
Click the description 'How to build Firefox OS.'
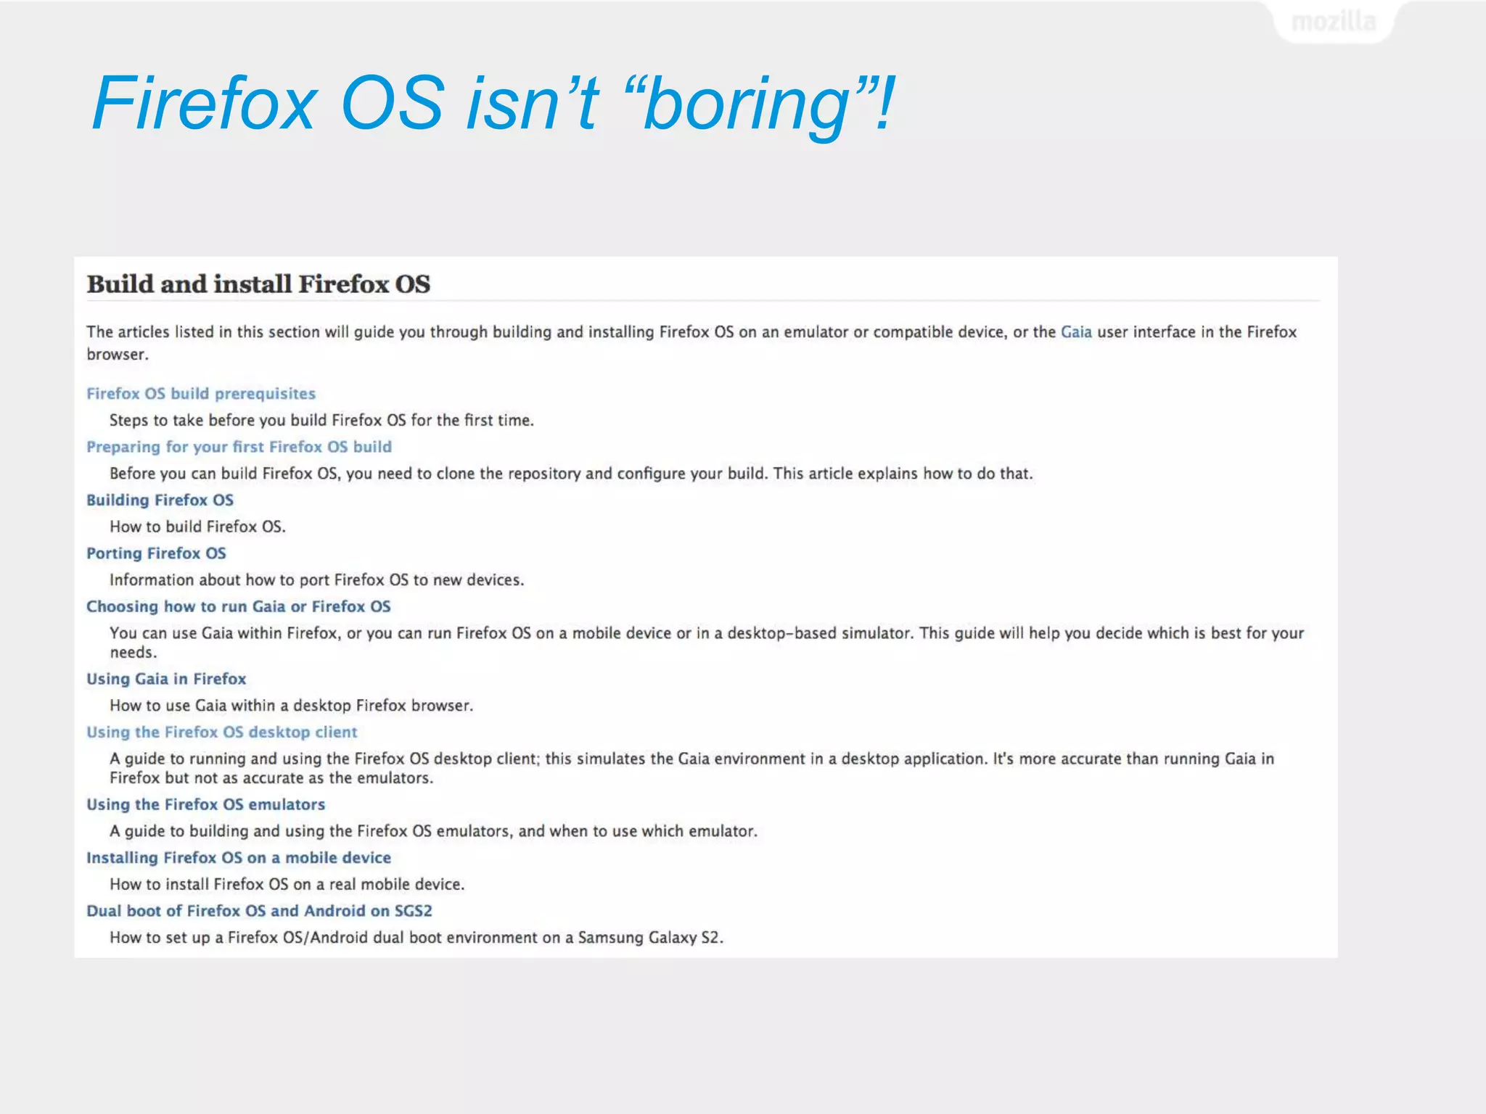click(197, 527)
